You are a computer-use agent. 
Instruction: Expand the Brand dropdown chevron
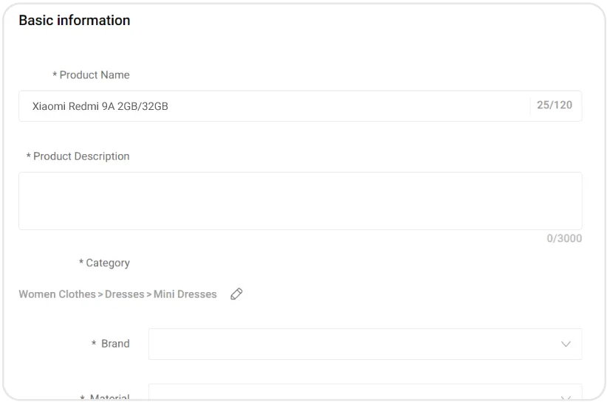[566, 344]
